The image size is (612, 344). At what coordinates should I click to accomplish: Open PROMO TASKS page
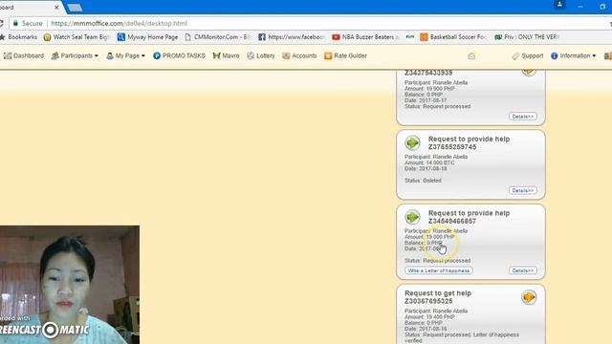pyautogui.click(x=179, y=55)
